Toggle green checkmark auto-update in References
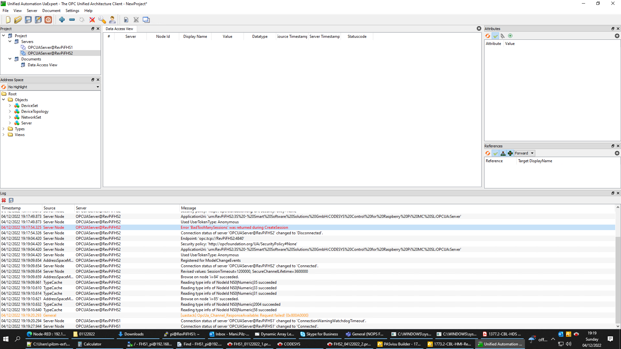 click(x=496, y=153)
